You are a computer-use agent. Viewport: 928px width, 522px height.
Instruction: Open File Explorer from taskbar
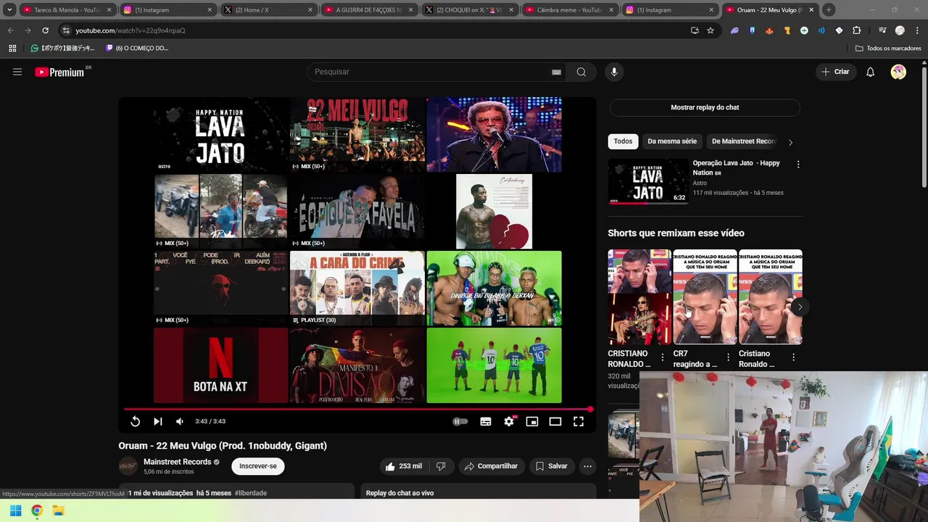point(59,510)
